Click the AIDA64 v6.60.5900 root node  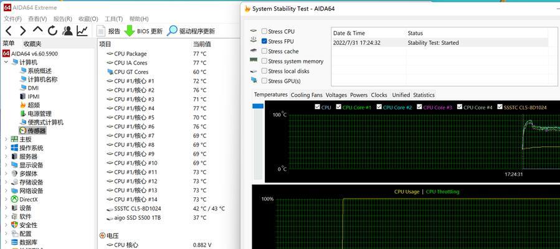34,54
